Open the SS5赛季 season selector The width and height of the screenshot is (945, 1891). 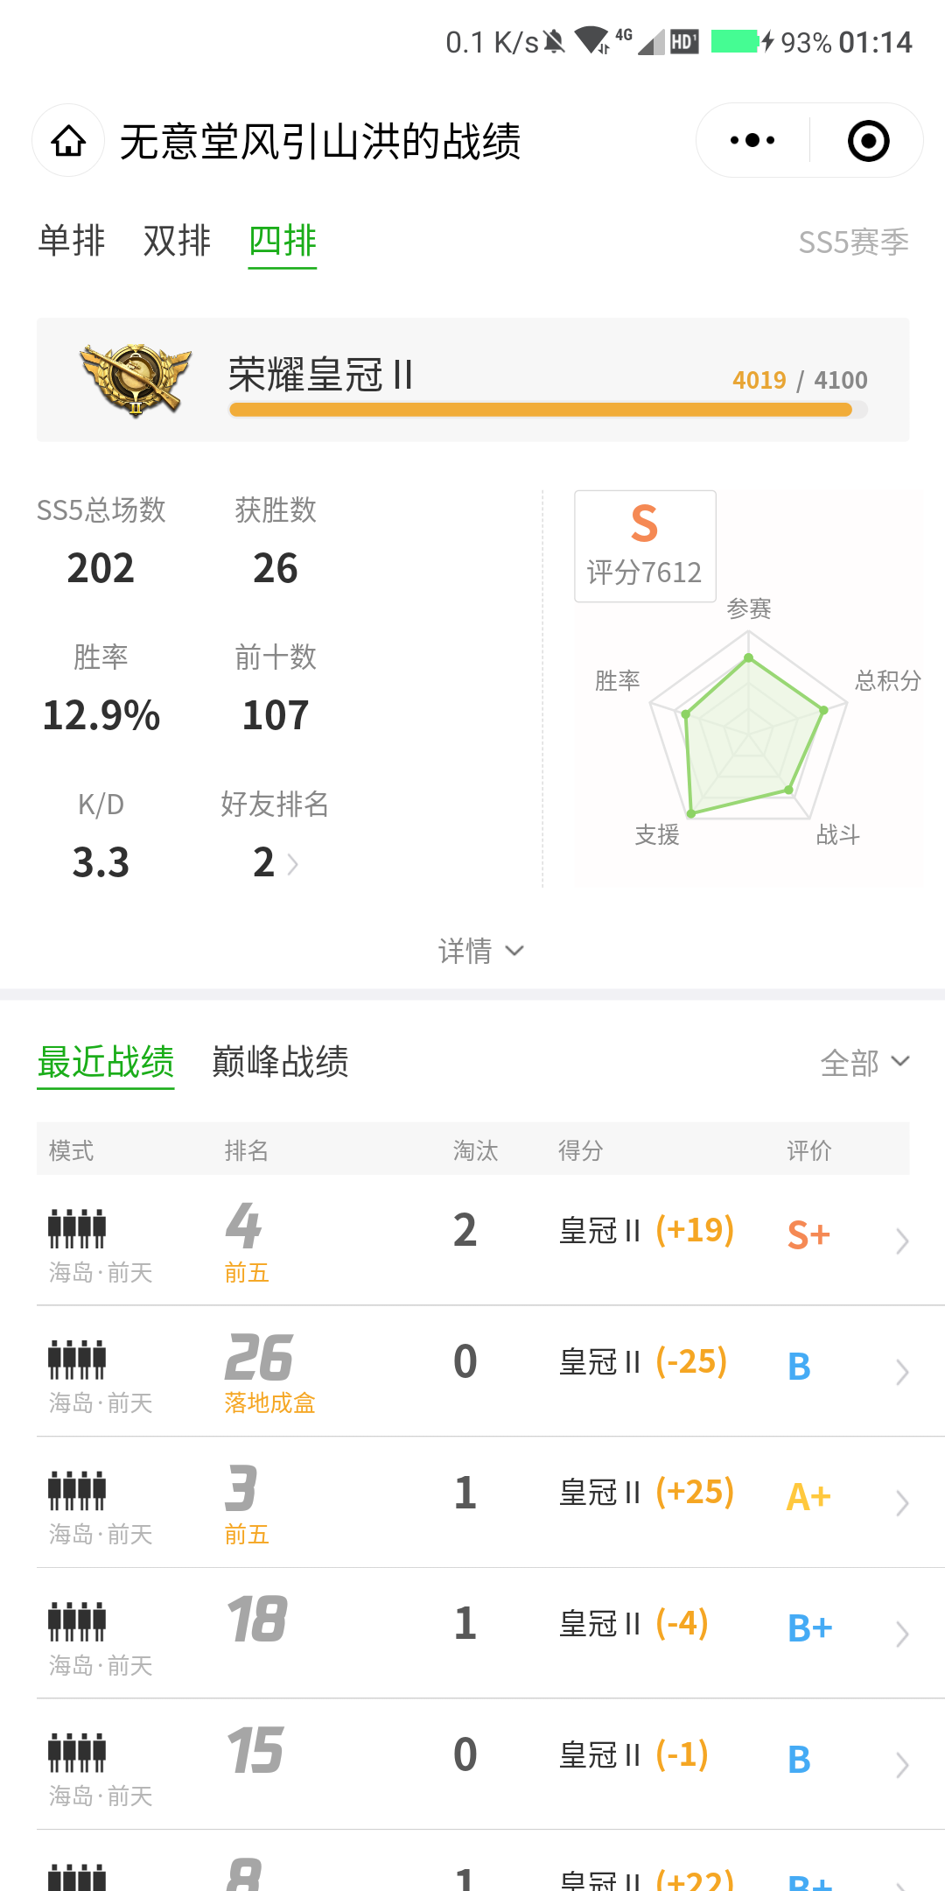click(x=853, y=242)
